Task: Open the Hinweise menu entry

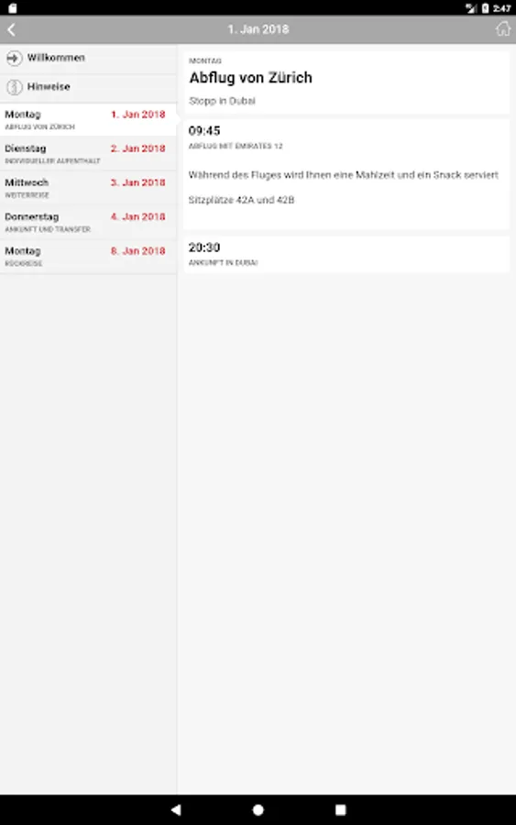Action: pos(88,87)
